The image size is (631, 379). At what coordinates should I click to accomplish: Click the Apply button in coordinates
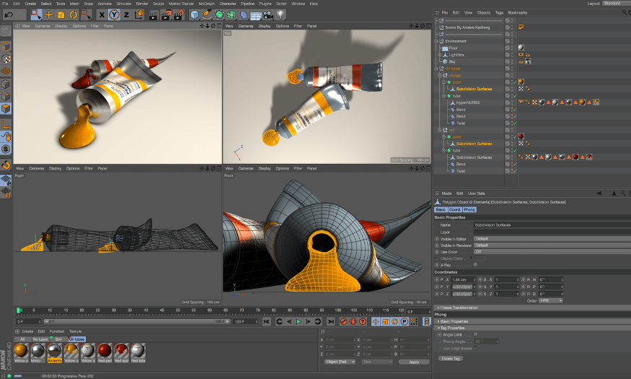414,362
